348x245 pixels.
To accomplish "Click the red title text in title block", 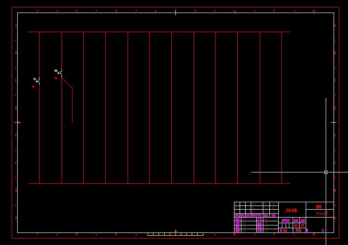I will (291, 211).
